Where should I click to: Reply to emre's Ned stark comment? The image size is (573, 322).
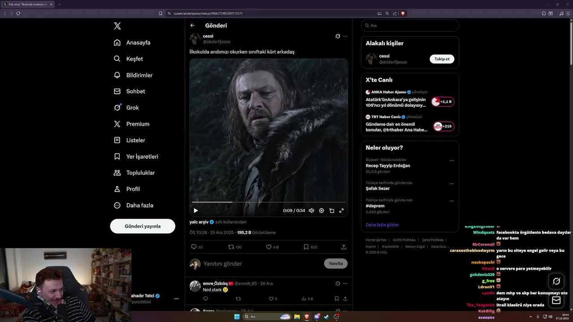pos(205,299)
